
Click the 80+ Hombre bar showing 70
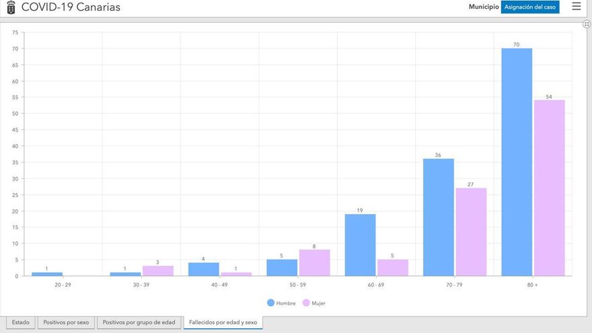coord(516,161)
